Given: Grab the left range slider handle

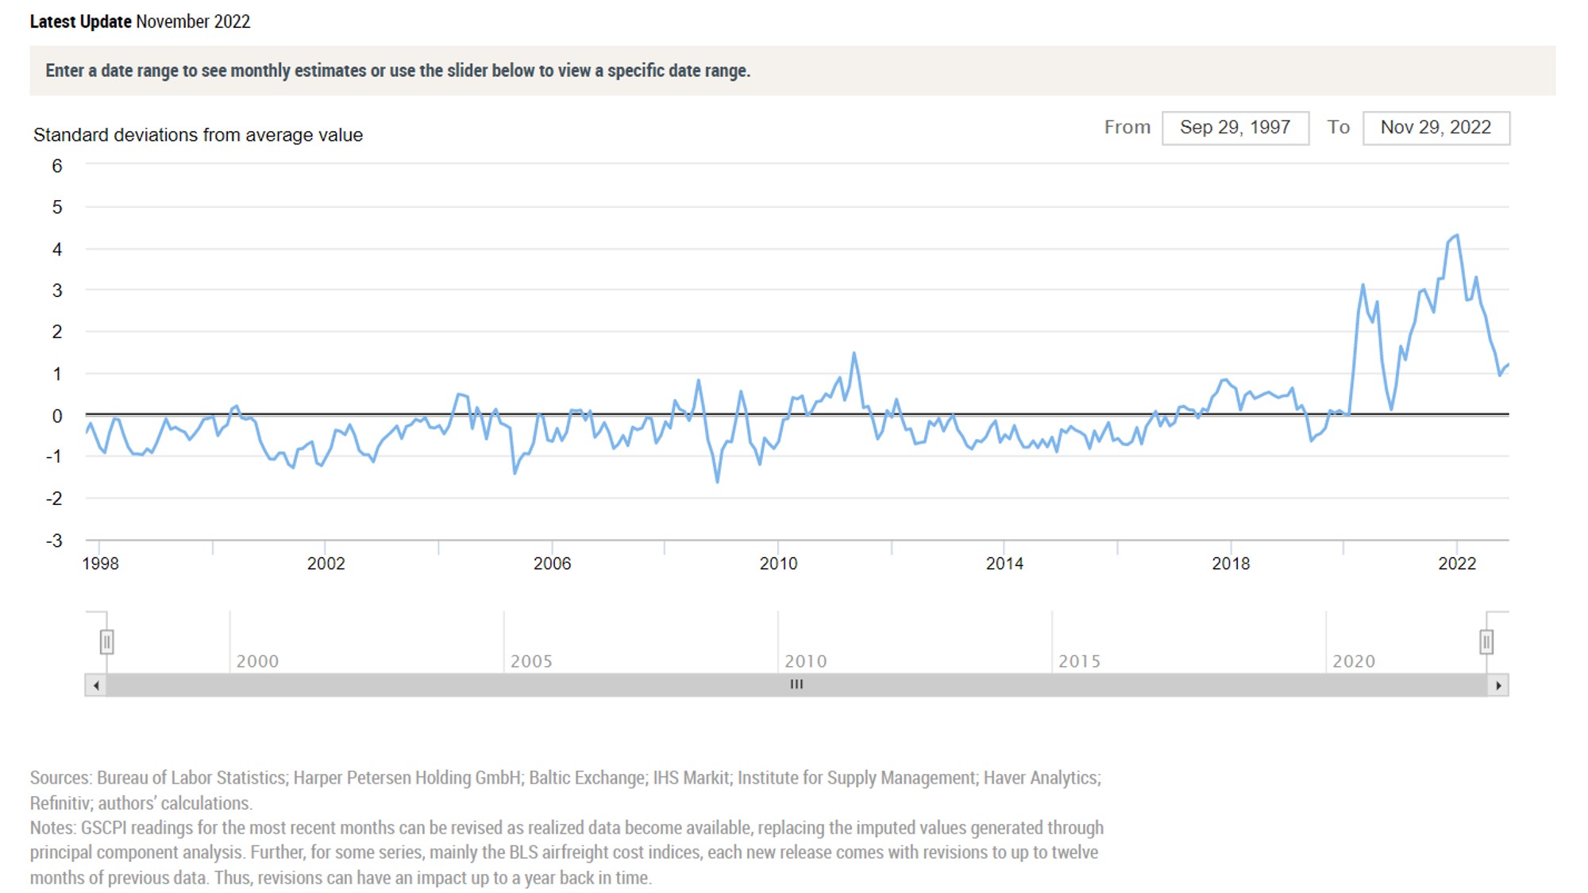Looking at the screenshot, I should (107, 641).
